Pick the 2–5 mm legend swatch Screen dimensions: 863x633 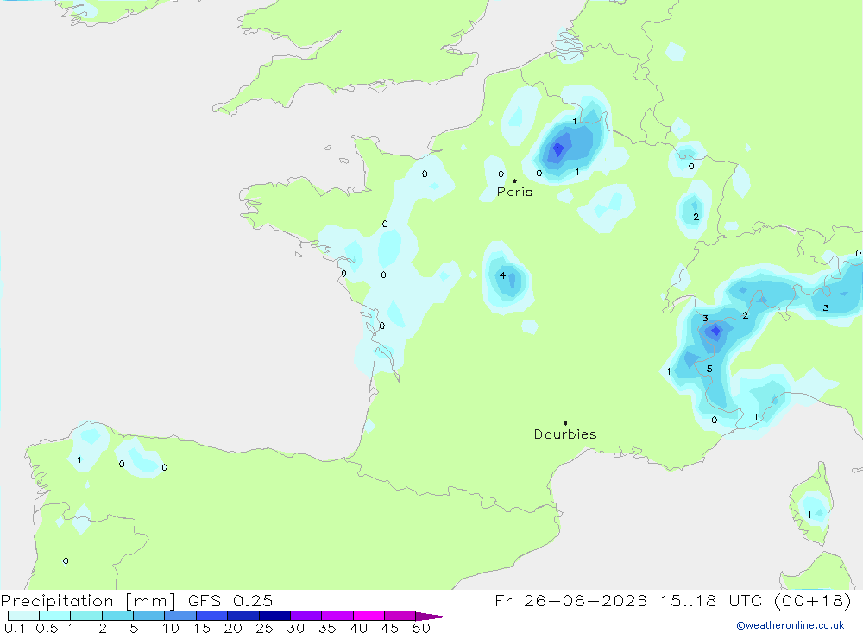[117, 616]
